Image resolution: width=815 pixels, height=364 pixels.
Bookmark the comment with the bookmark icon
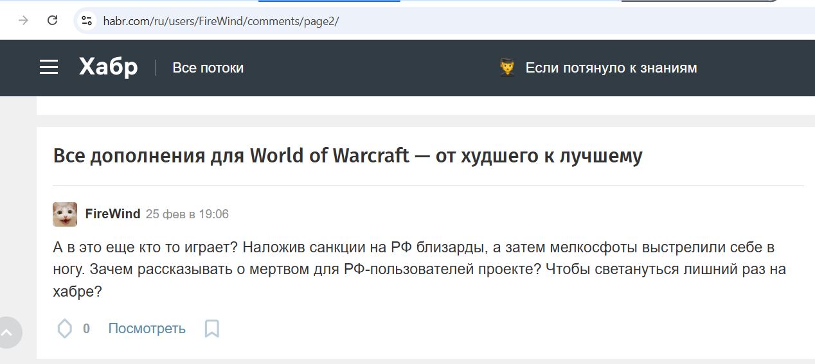[x=211, y=329]
